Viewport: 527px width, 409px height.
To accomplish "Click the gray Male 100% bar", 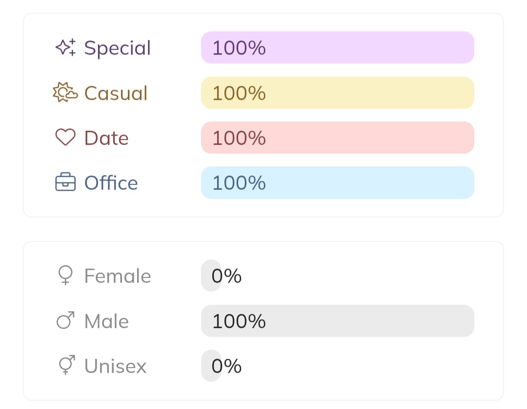I will pyautogui.click(x=337, y=321).
